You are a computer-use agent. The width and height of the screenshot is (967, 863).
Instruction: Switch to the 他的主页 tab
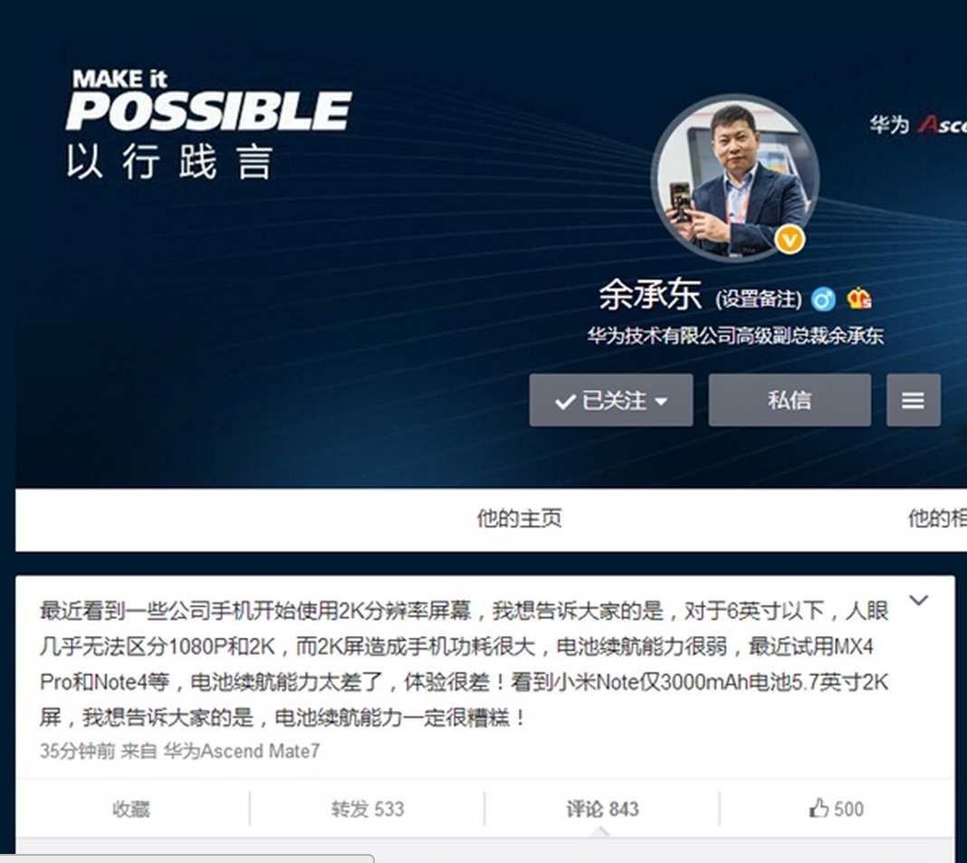(x=519, y=518)
